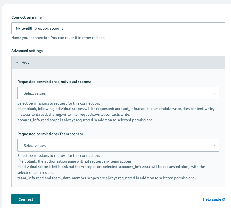Click the Requested permissions (Team scopes) label
This screenshot has height=208, width=231.
coord(50,134)
